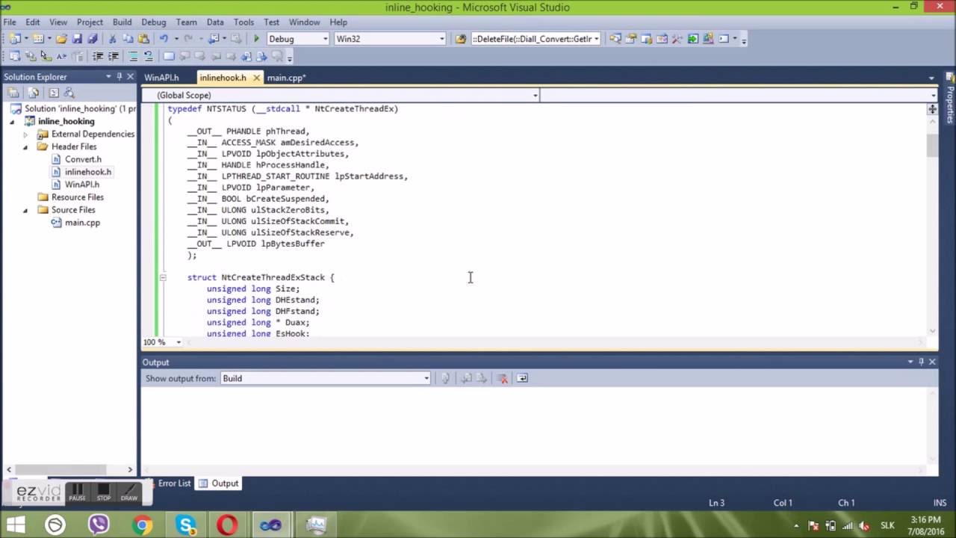Save current file with floppy icon
Viewport: 956px width, 538px height.
(x=78, y=39)
